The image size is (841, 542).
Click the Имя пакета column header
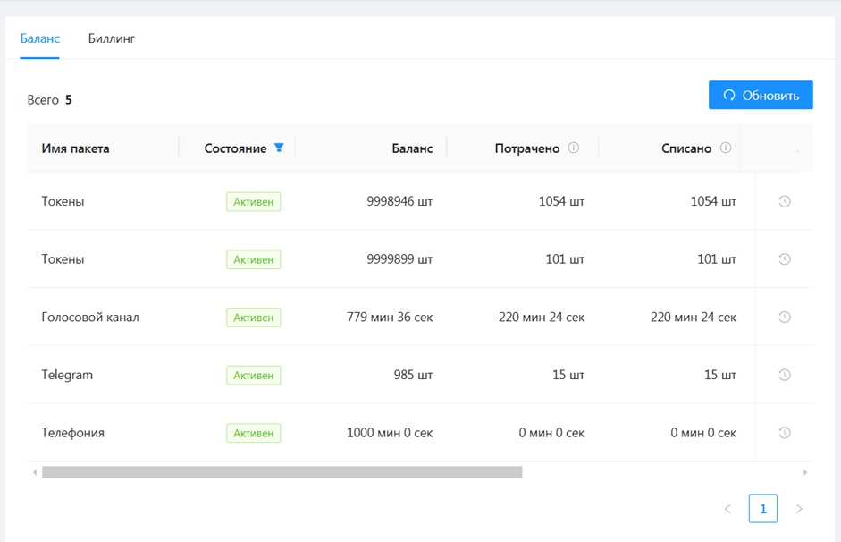tap(76, 148)
